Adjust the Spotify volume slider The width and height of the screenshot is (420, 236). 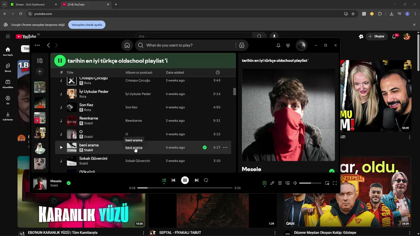point(310,183)
